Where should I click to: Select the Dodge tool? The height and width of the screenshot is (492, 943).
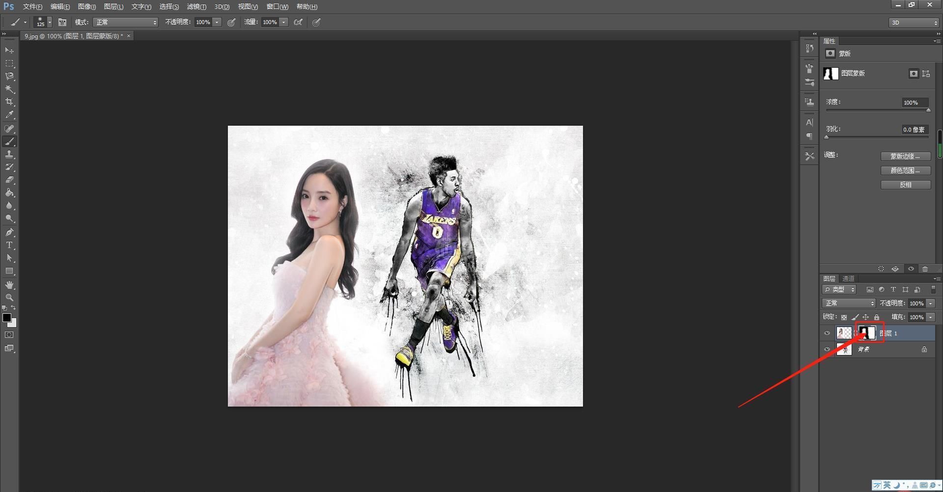coord(9,218)
